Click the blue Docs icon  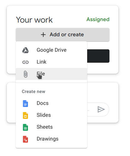(25, 104)
